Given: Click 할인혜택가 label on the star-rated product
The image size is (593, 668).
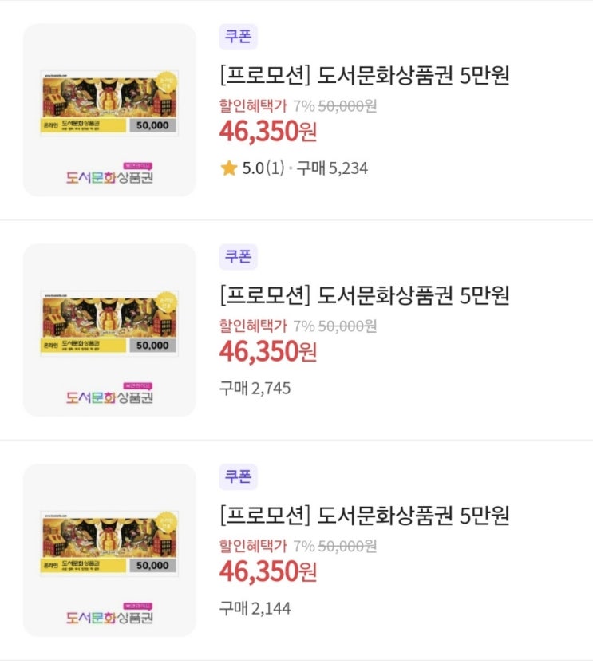Looking at the screenshot, I should click(x=252, y=106).
